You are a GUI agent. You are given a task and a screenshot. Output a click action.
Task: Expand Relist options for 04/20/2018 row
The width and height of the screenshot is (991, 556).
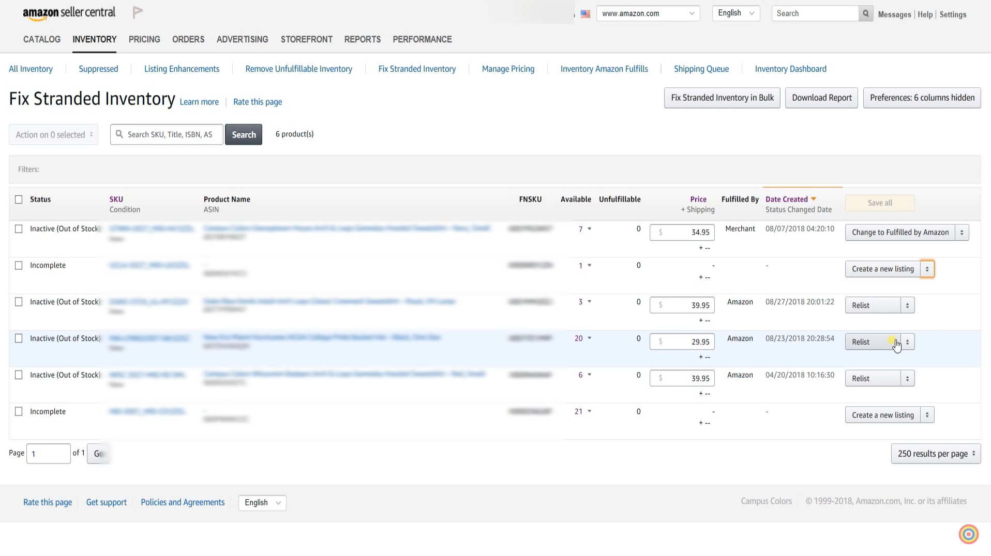pos(908,379)
